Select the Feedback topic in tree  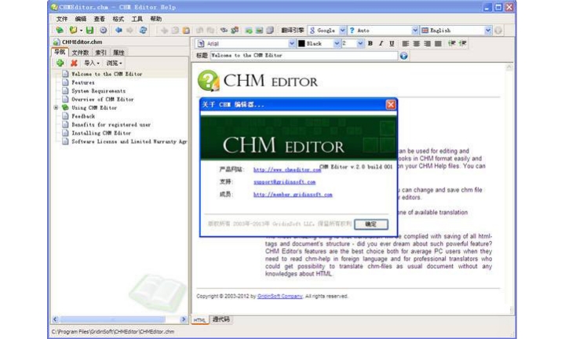[x=83, y=116]
